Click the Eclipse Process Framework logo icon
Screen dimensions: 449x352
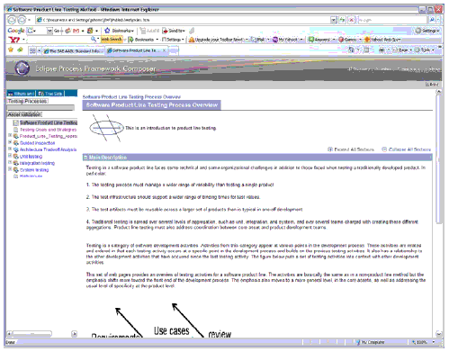(22, 68)
